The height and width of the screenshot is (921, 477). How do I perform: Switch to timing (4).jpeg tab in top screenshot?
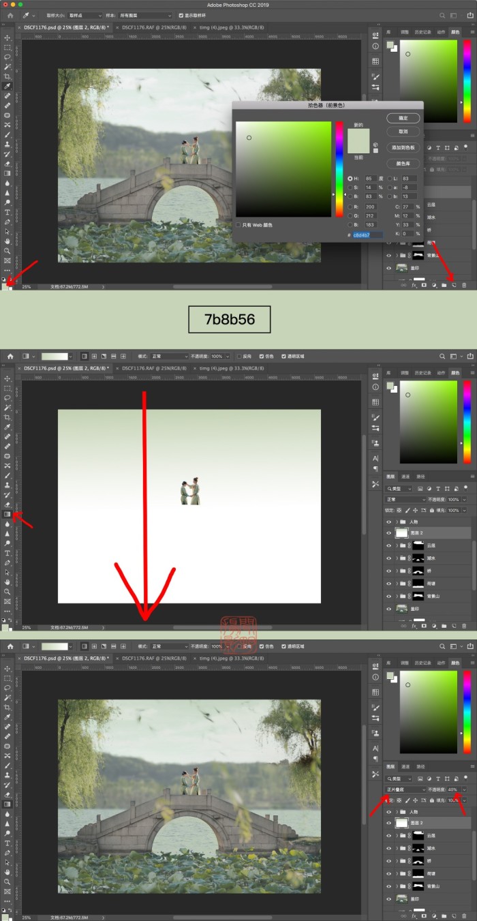pos(230,27)
